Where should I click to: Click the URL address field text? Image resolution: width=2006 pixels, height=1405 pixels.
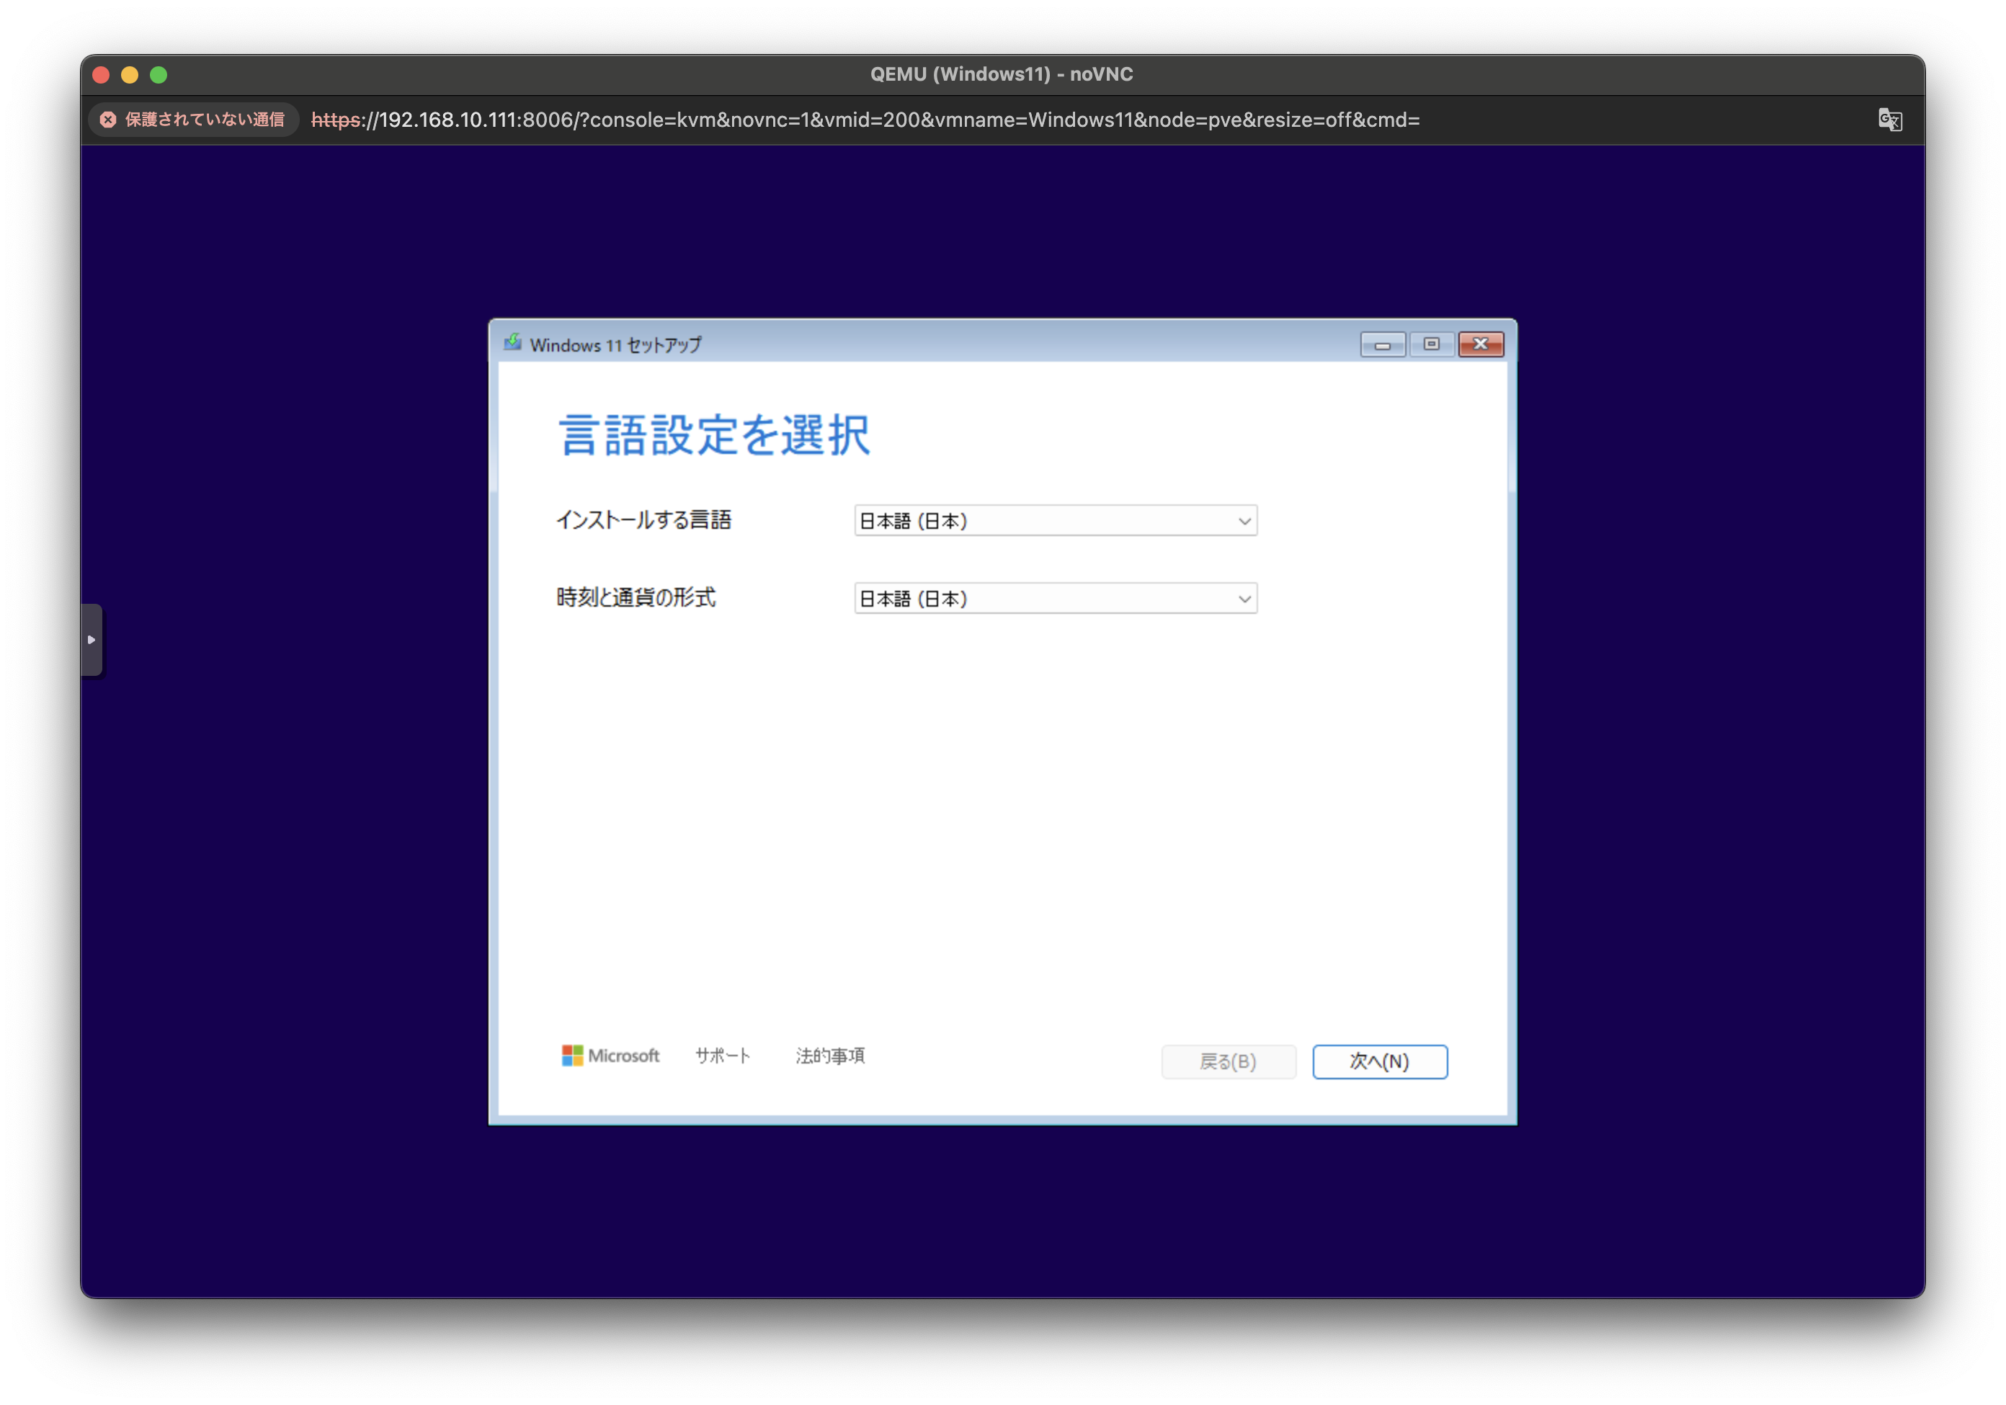tap(865, 120)
